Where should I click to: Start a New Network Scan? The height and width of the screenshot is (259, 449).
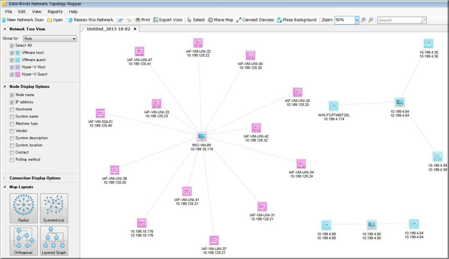[23, 20]
